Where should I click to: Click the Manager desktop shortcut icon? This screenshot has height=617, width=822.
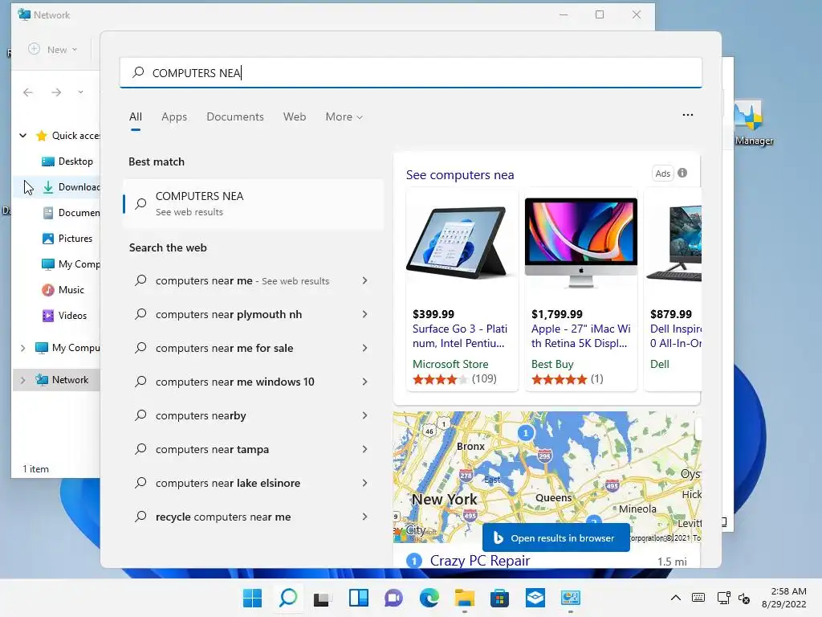(751, 123)
